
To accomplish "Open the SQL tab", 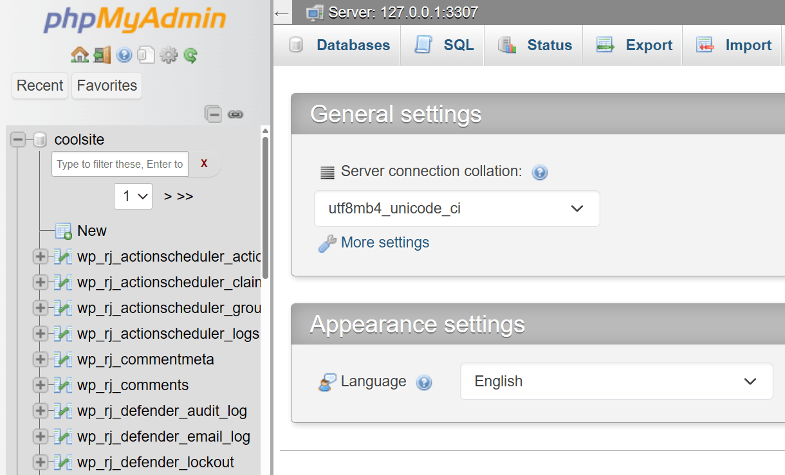I will (x=445, y=46).
